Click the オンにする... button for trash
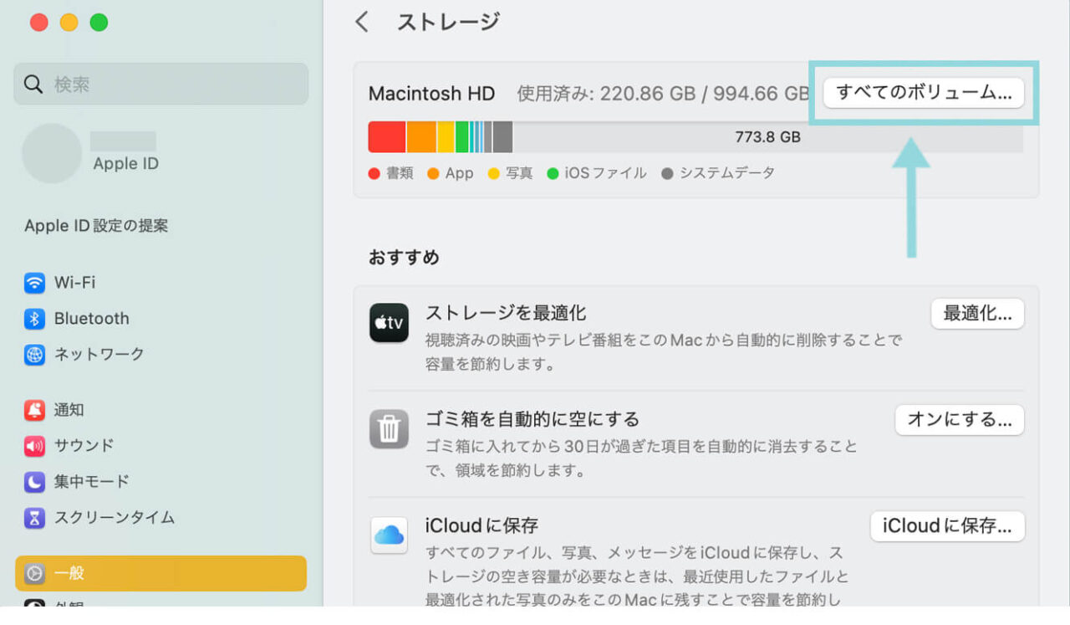Viewport: 1070px width, 625px height. pos(960,419)
